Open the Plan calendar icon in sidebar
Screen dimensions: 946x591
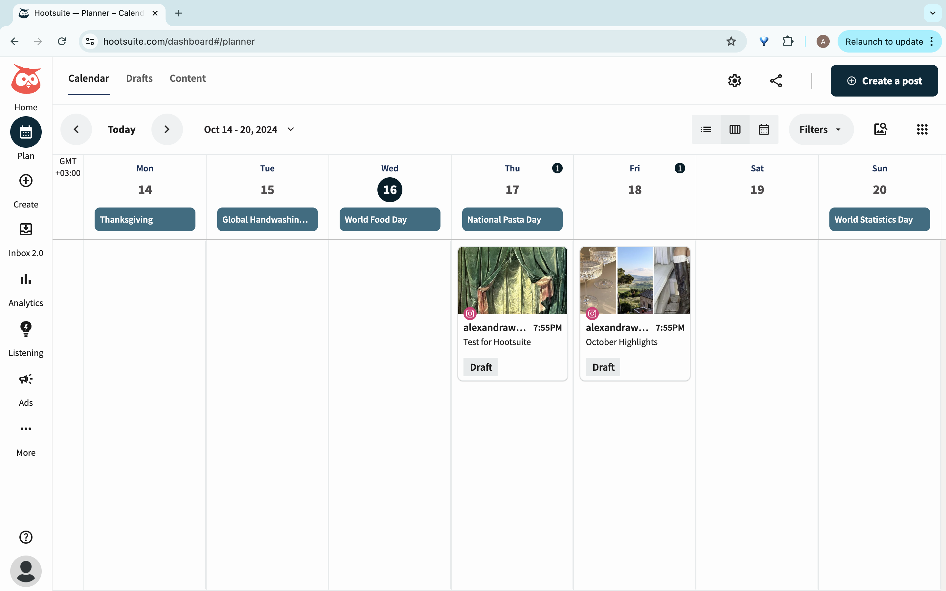26,132
